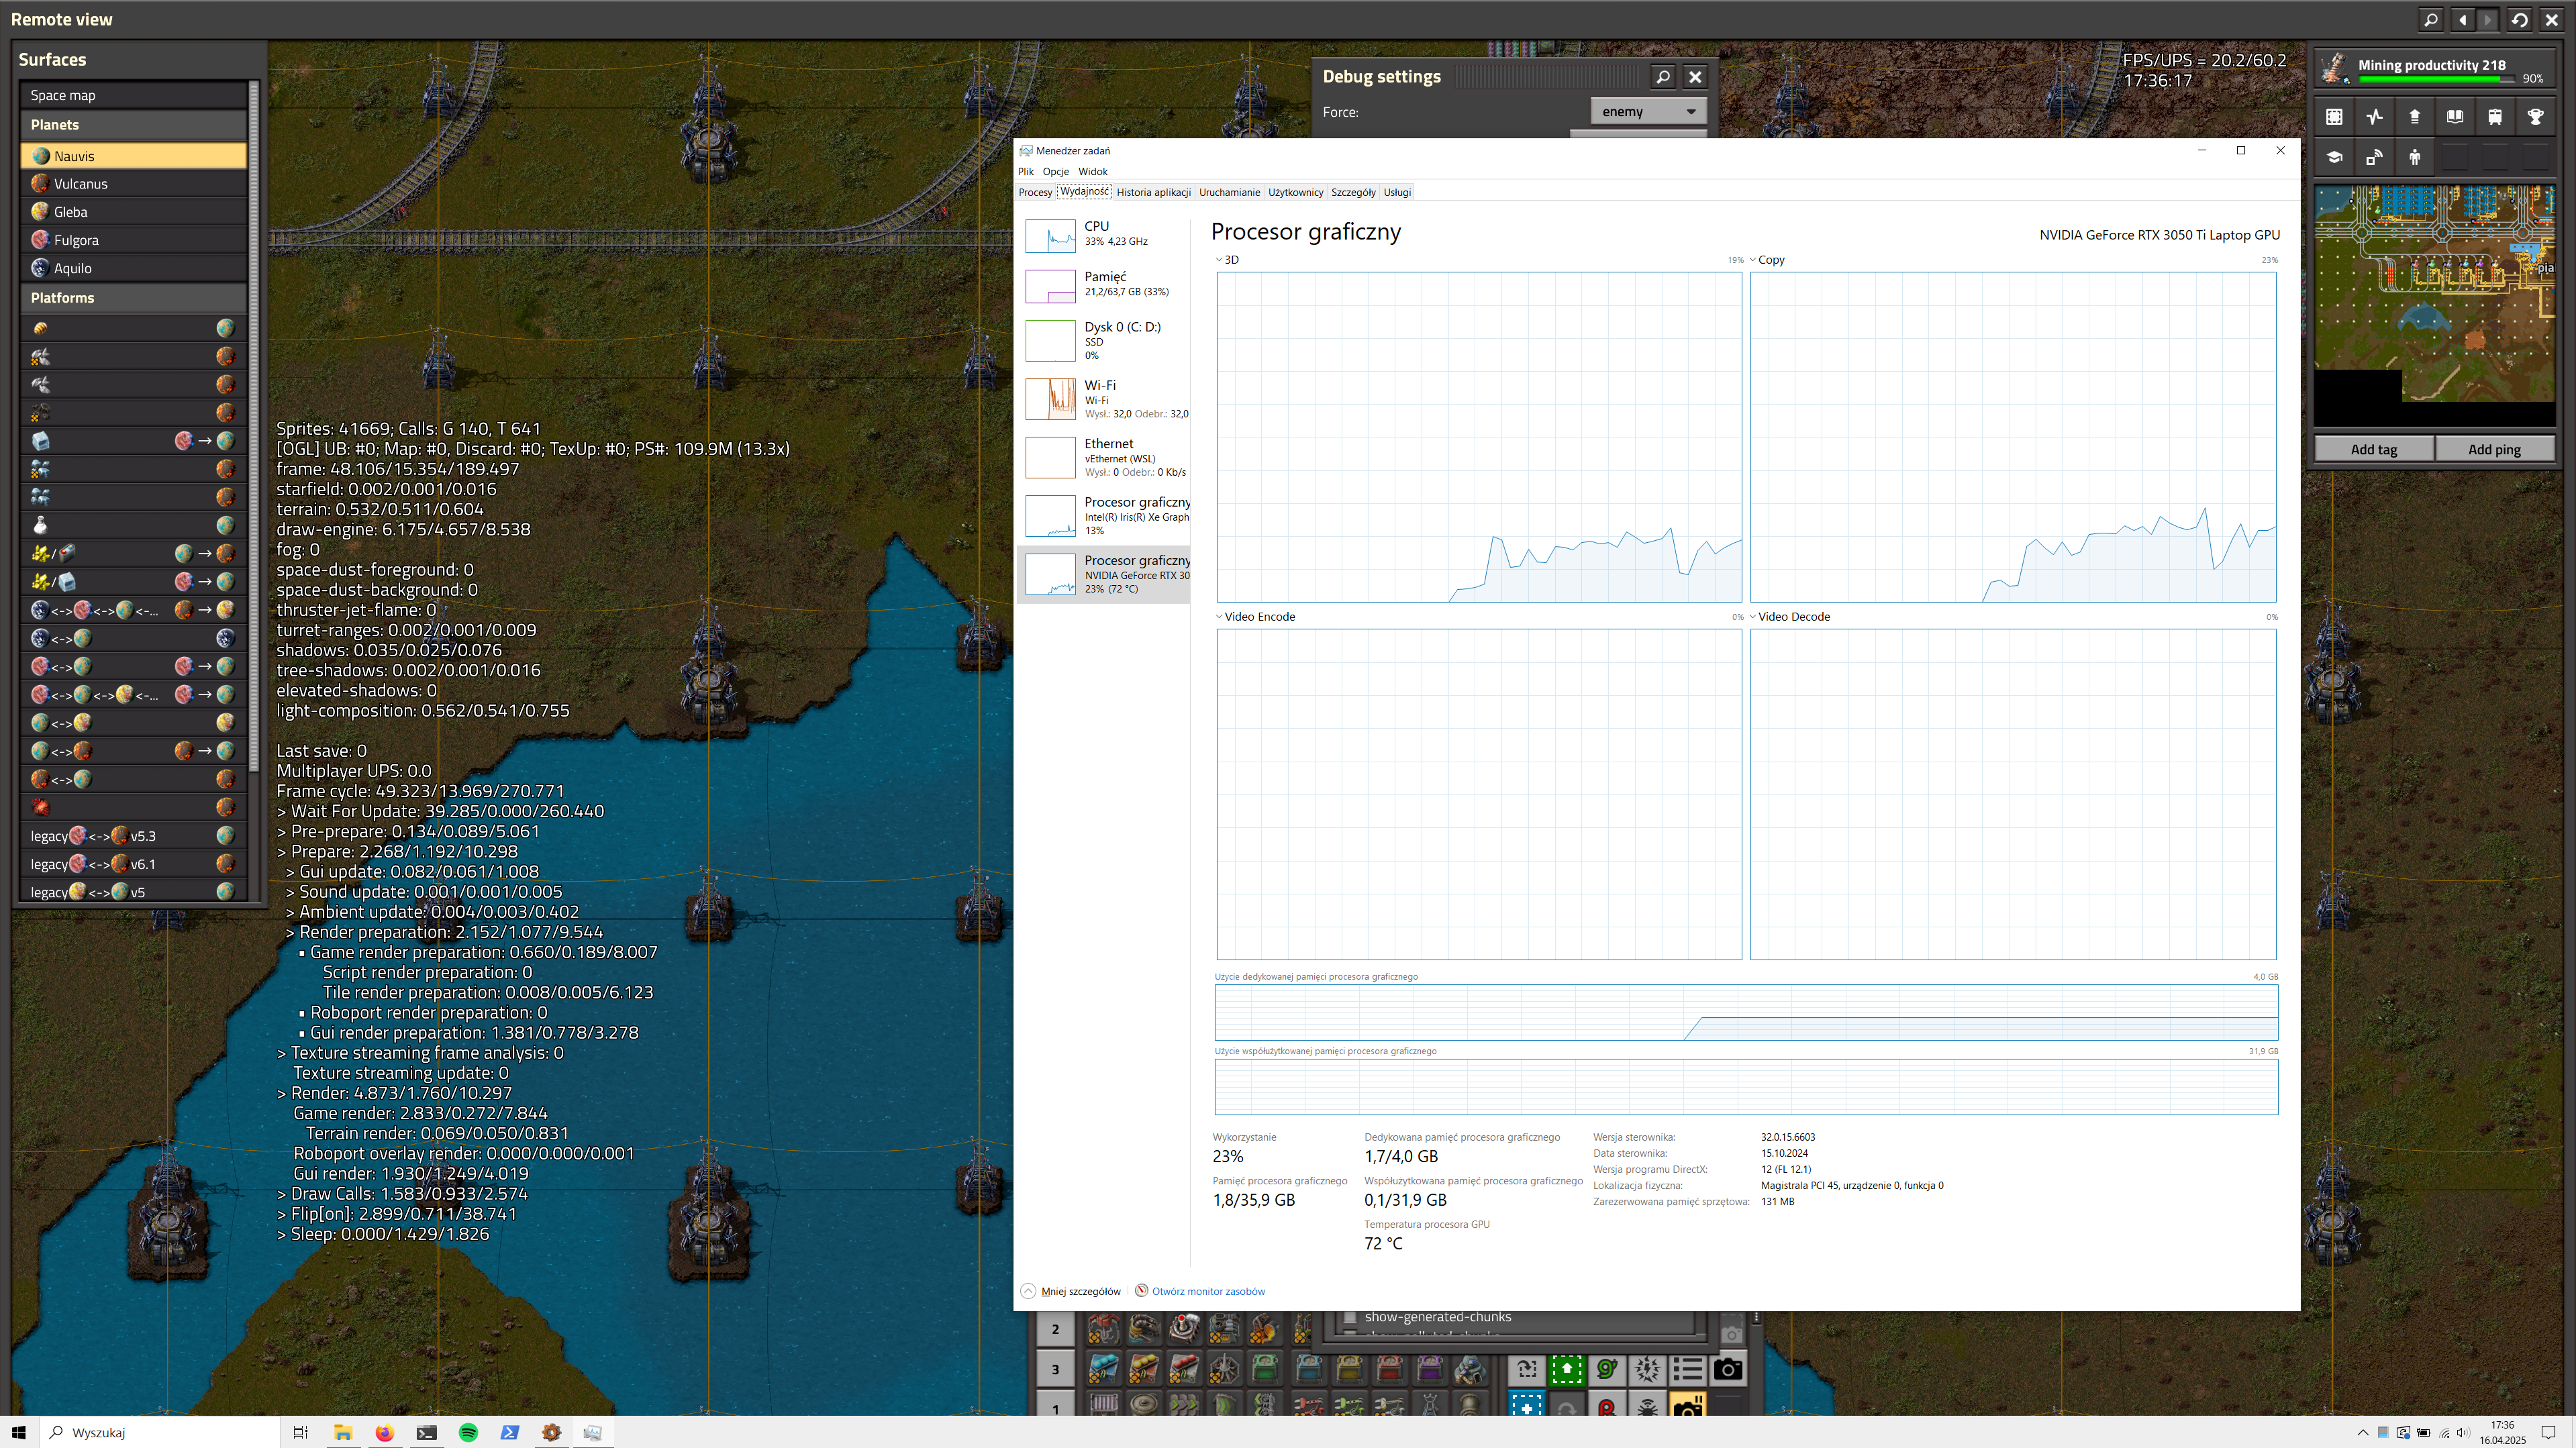Screen dimensions: 2576x1448
Task: Click the Factorio gear icon in the taskbar
Action: 551,1432
